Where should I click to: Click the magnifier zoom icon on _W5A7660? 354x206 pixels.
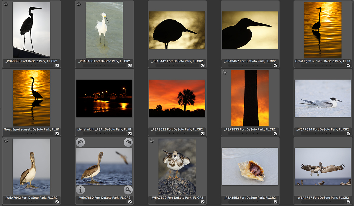(128, 190)
